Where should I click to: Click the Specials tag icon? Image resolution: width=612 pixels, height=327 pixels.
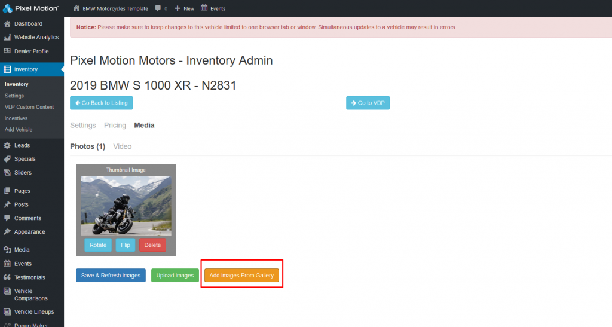7,159
